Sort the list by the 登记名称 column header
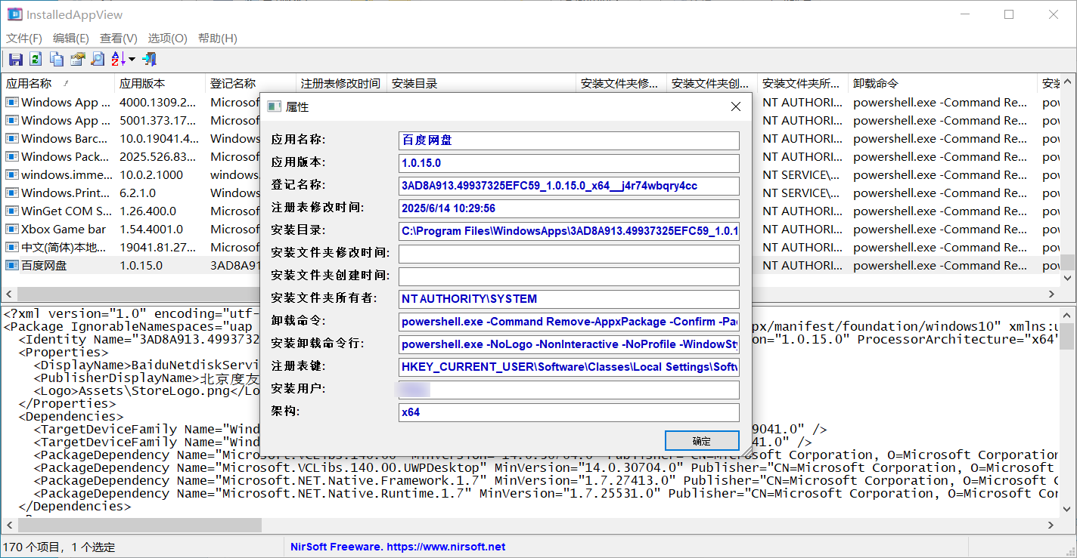 click(x=250, y=83)
